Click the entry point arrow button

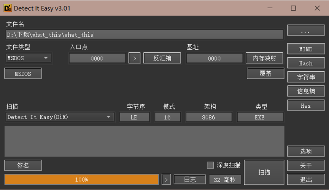point(134,58)
